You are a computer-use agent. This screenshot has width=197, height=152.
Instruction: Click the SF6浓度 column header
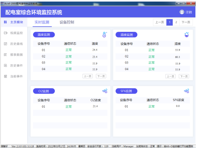[x=179, y=100]
